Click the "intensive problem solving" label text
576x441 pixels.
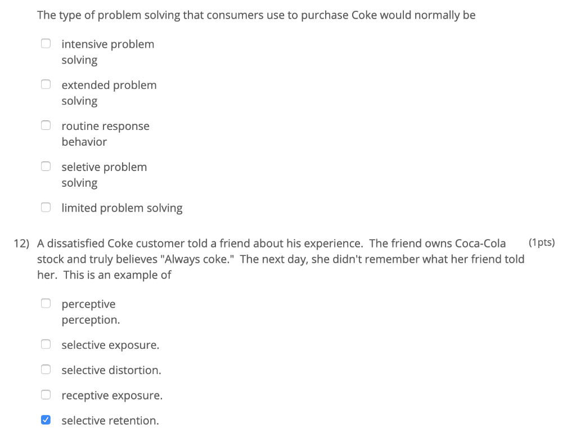[x=107, y=51]
